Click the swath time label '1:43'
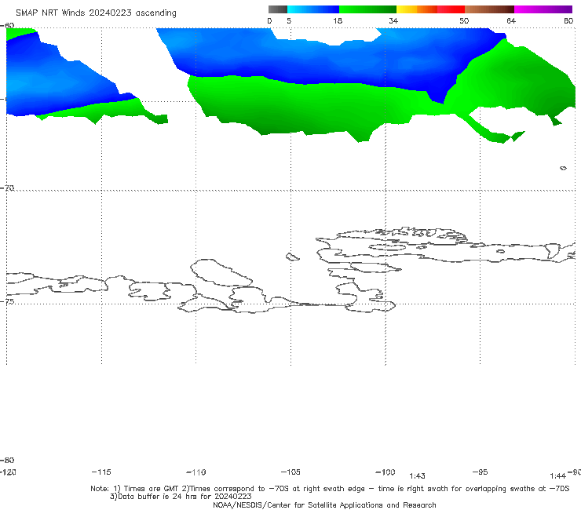581x510 pixels. pyautogui.click(x=417, y=476)
